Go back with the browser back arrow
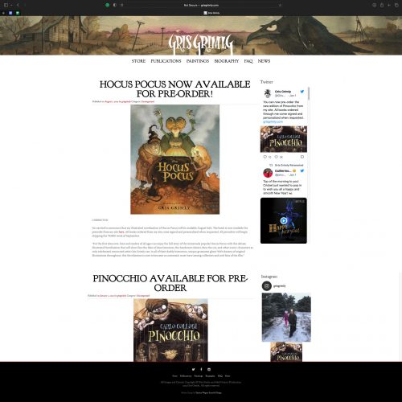The height and width of the screenshot is (402, 402). [18, 5]
